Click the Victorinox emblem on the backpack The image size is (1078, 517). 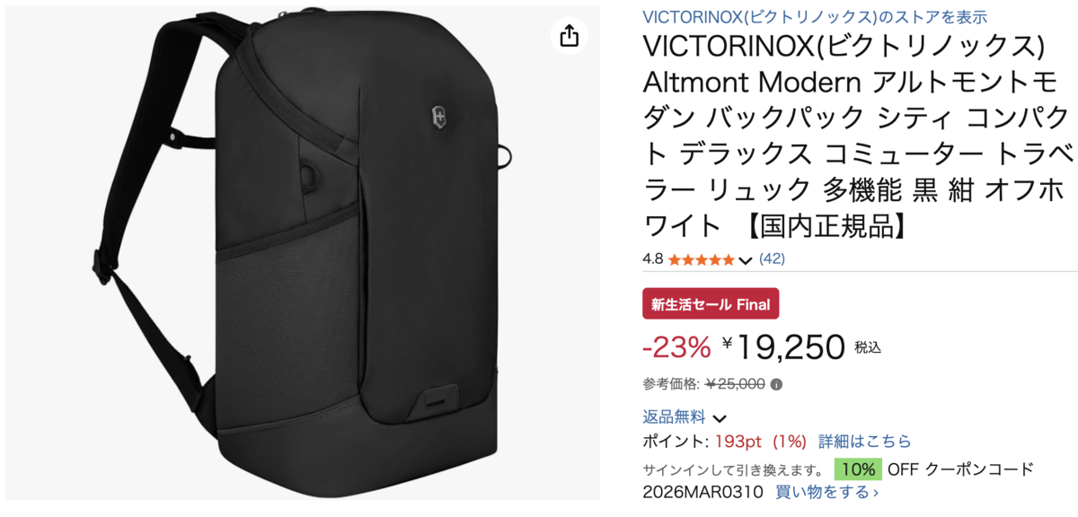tap(437, 115)
